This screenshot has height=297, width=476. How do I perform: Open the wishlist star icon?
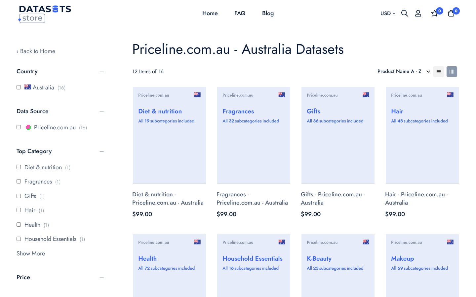click(434, 14)
